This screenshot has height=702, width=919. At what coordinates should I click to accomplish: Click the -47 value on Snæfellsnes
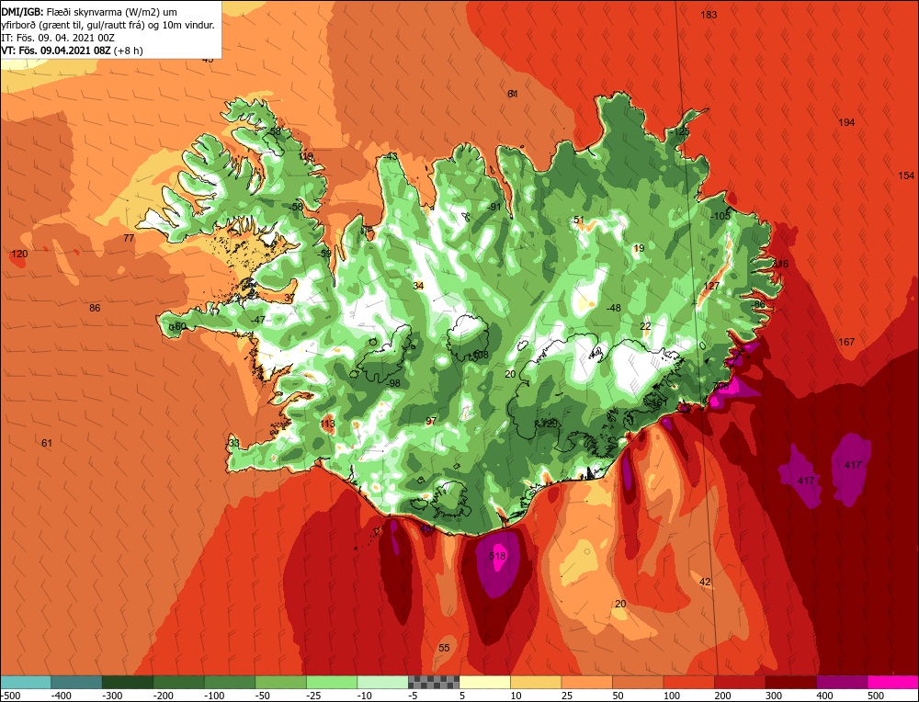coord(258,320)
